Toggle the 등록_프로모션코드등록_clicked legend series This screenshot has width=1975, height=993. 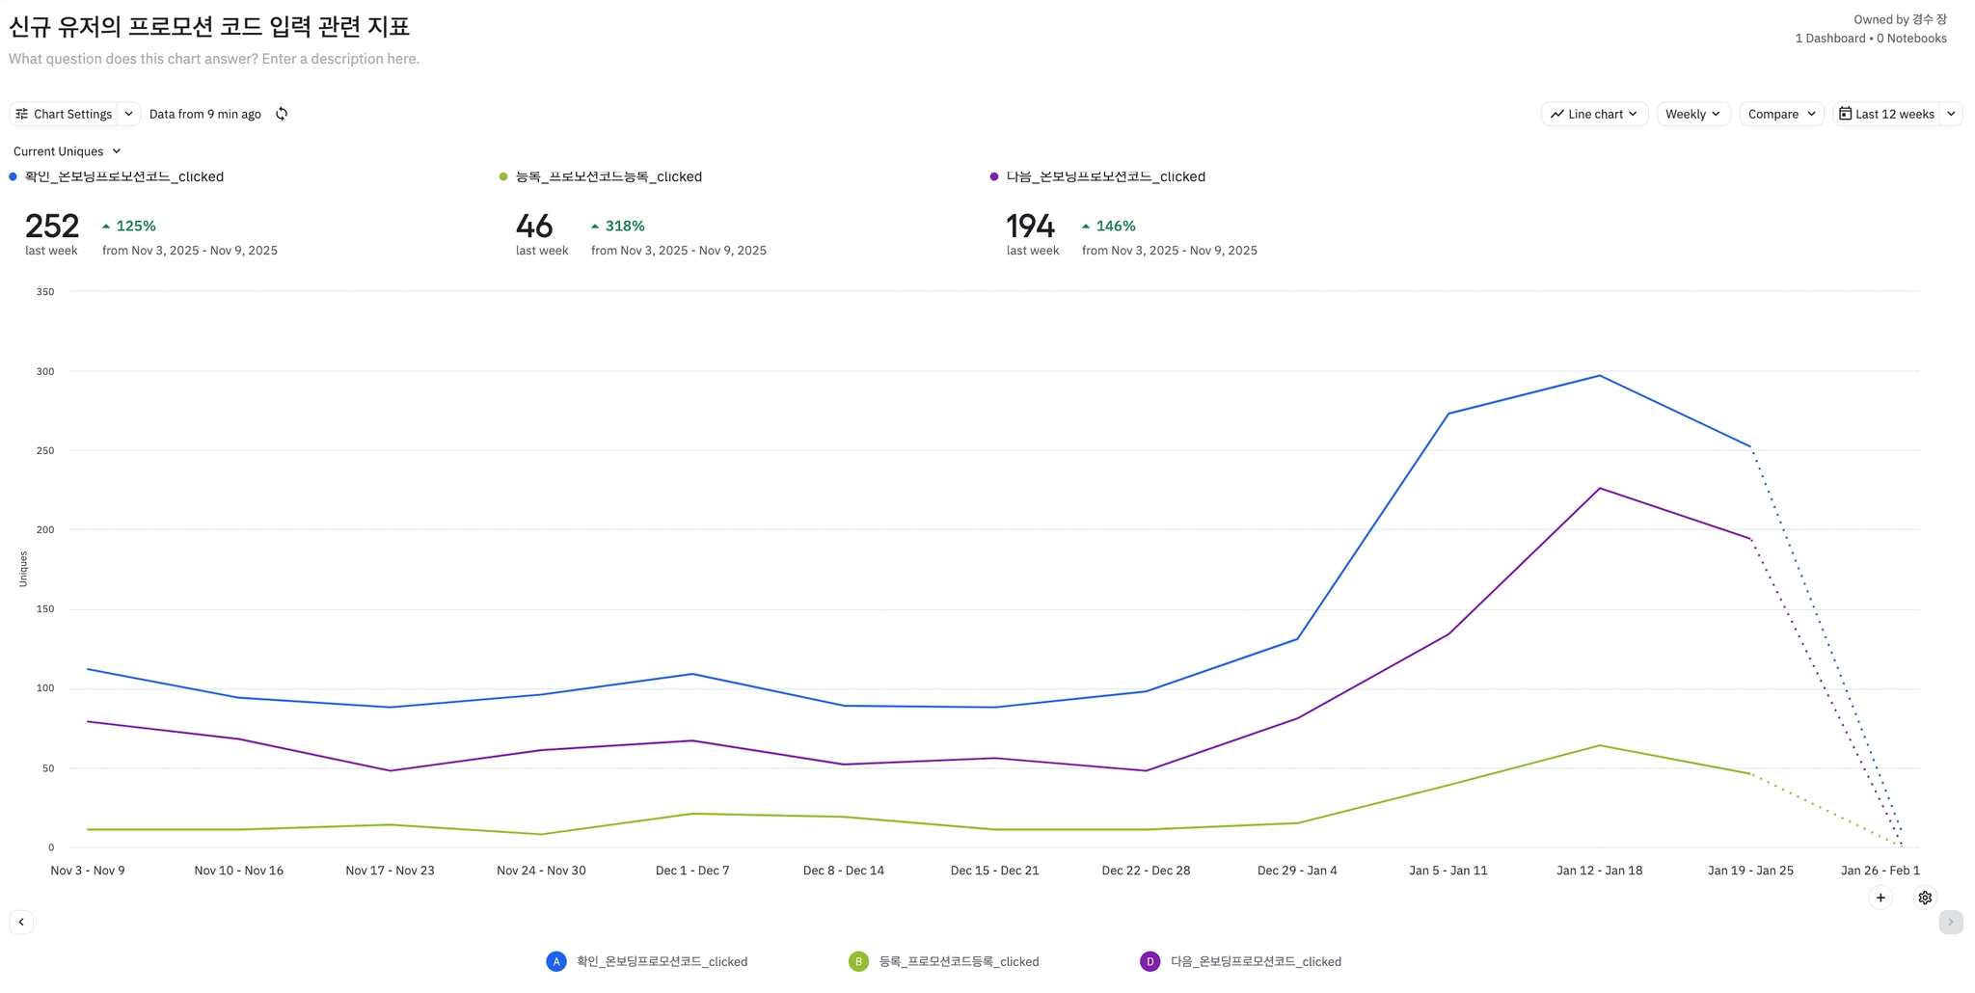click(x=959, y=961)
